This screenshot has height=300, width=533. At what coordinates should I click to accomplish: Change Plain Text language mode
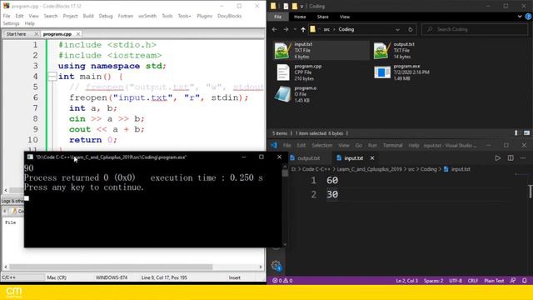coord(494,281)
